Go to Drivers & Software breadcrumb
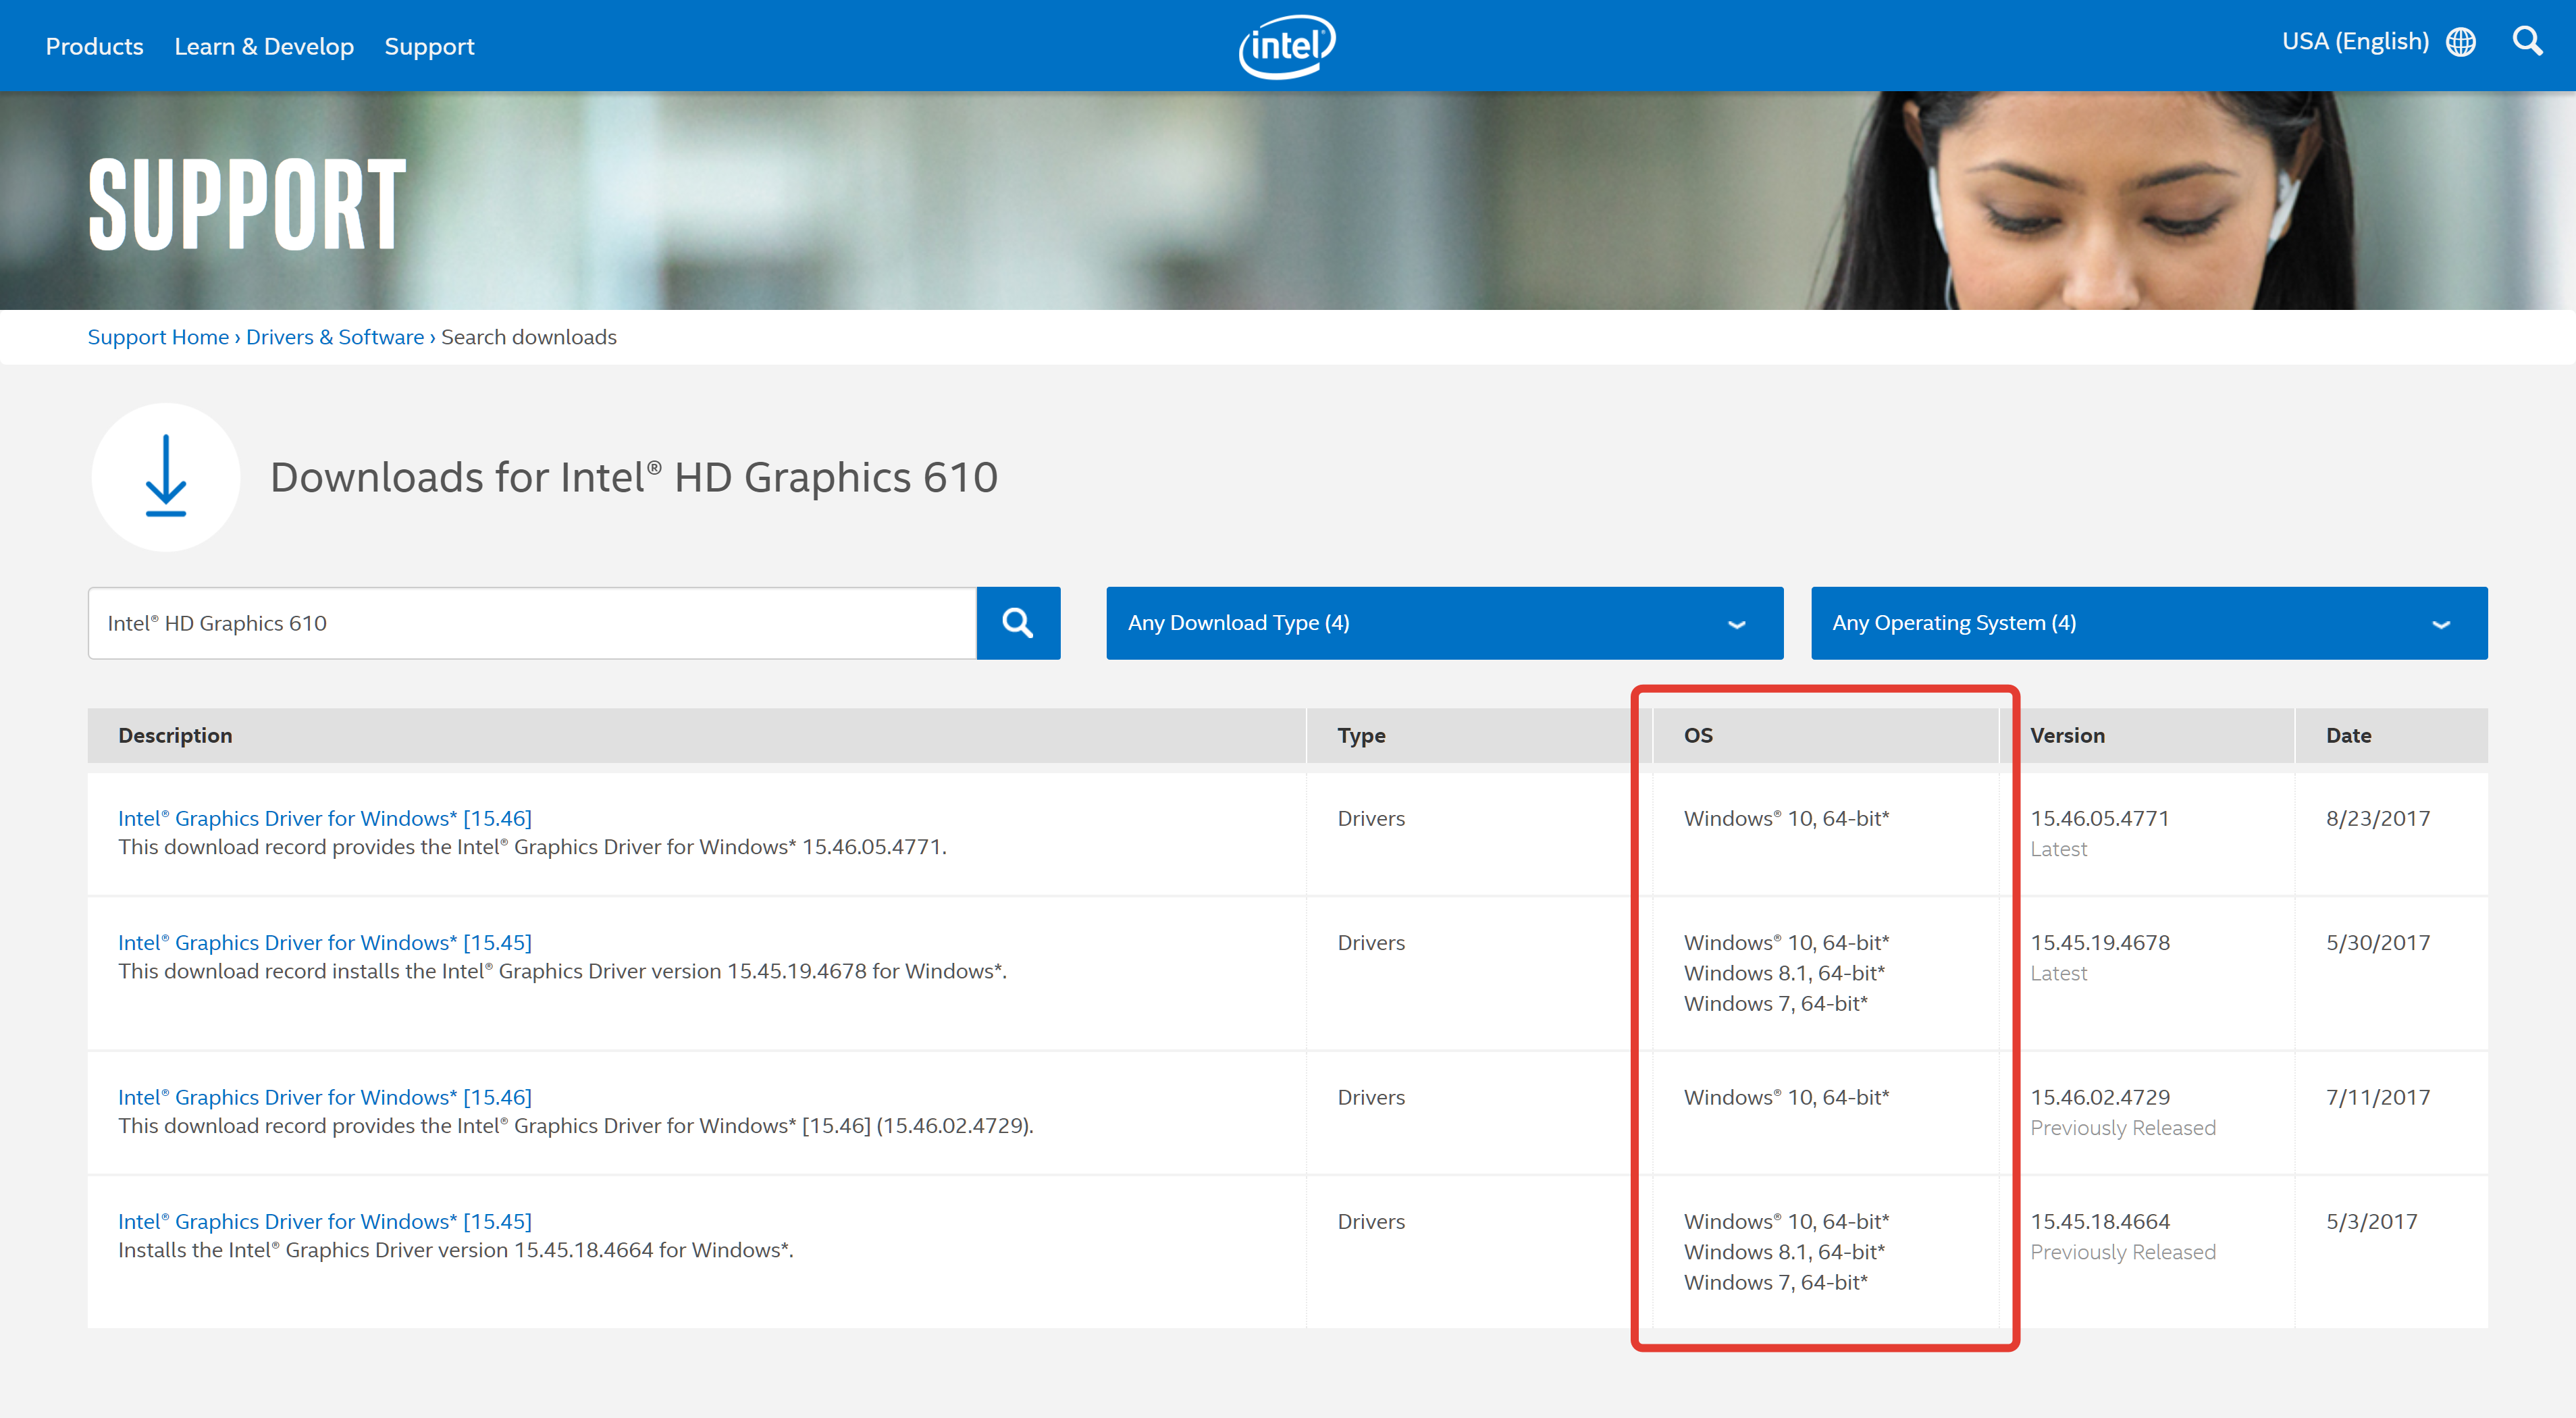The height and width of the screenshot is (1418, 2576). (x=335, y=337)
